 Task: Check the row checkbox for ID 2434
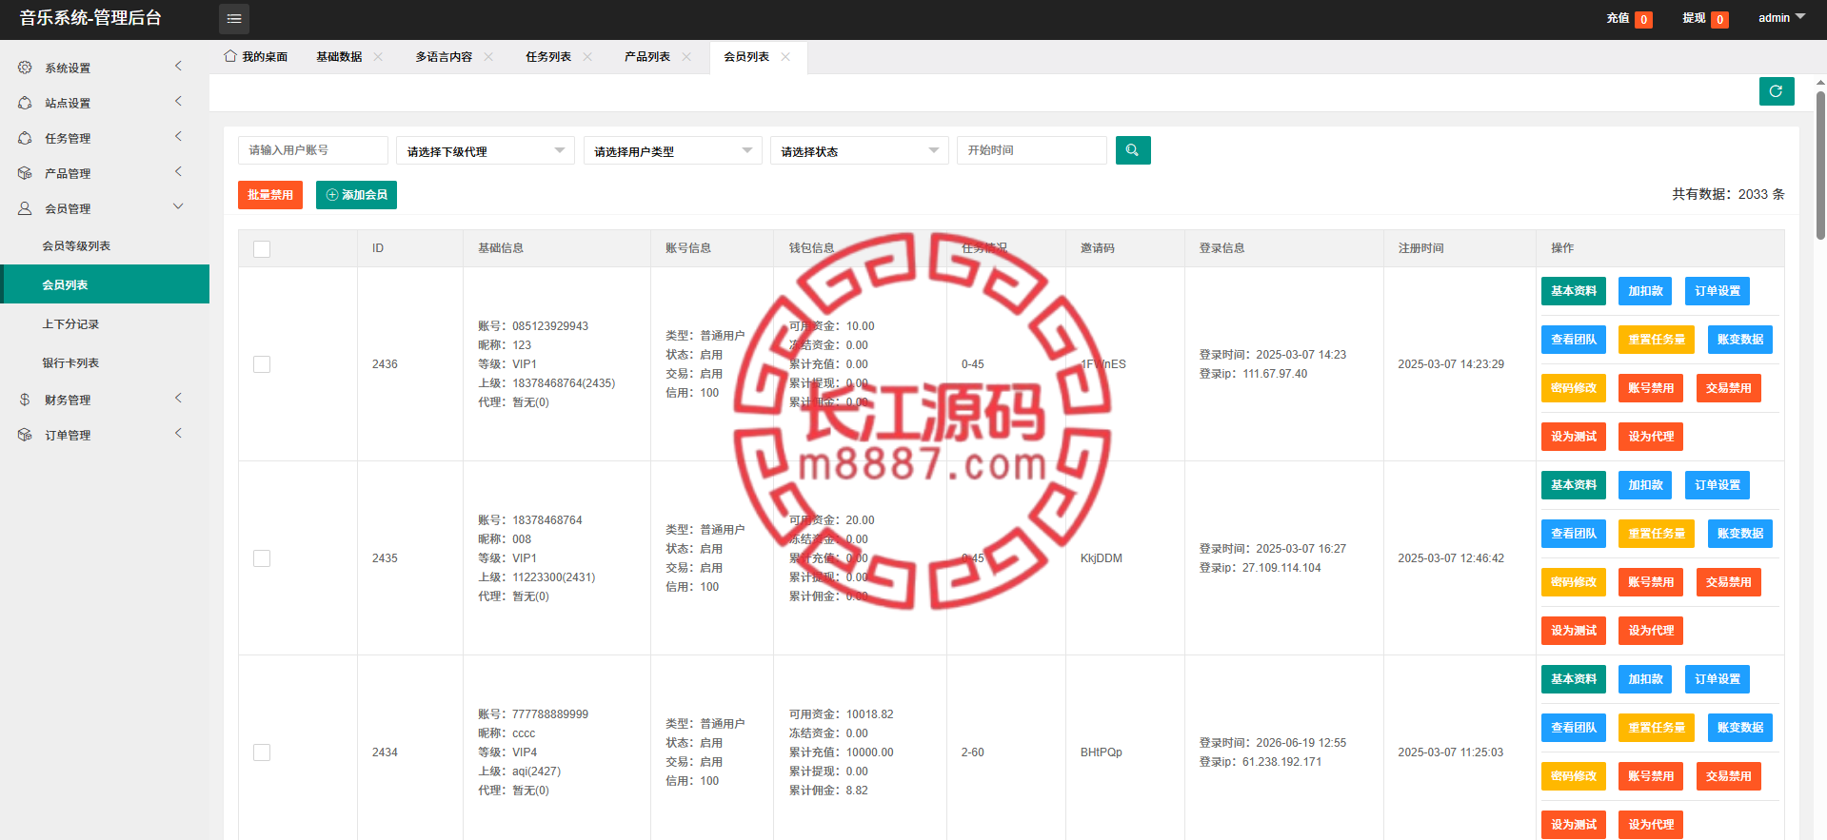(x=262, y=752)
